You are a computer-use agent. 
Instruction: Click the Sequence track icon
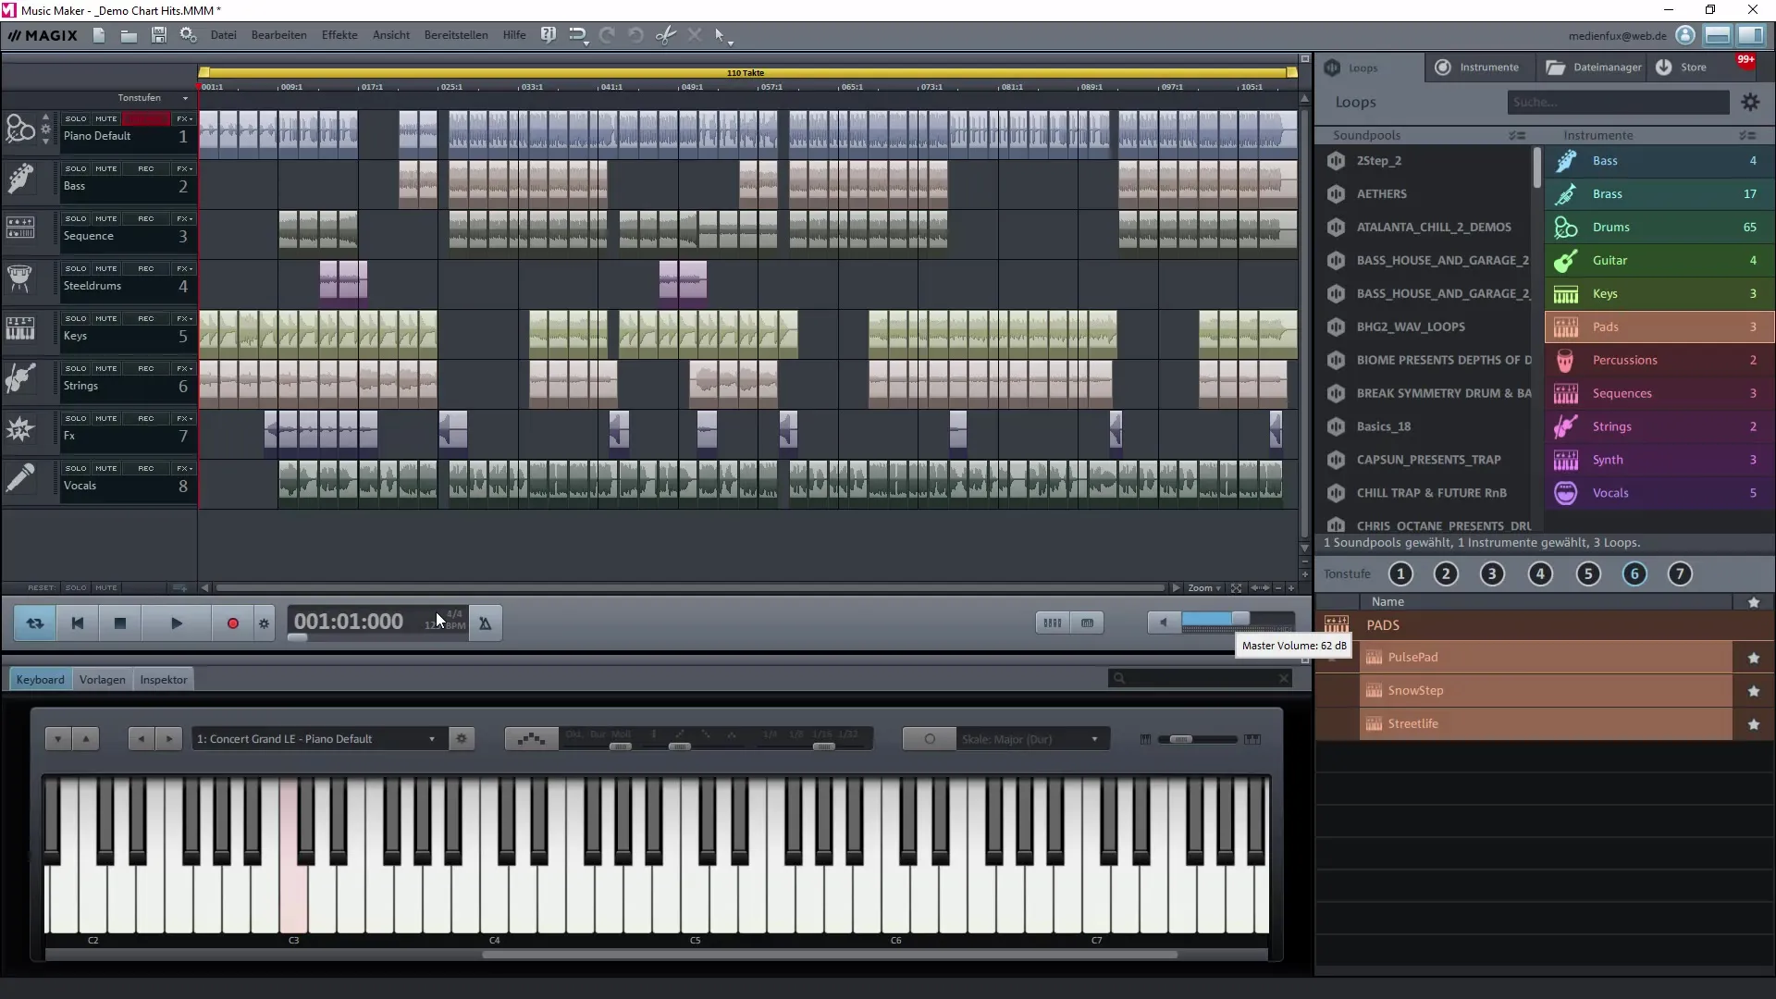(x=19, y=228)
